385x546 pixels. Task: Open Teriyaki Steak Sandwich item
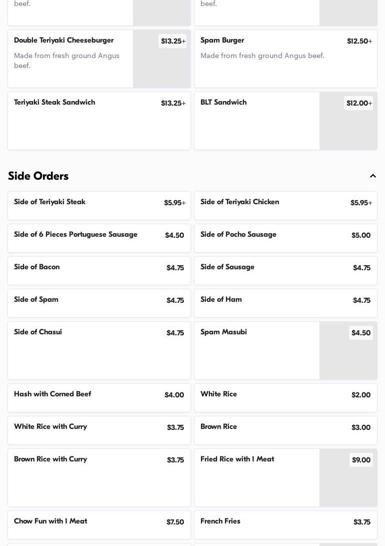99,121
